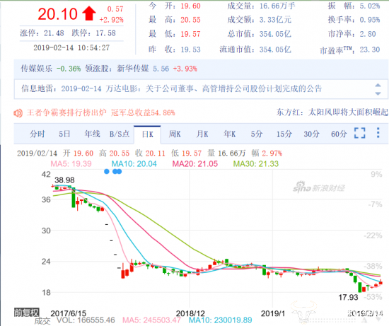
Task: Toggle the MA30 moving average label
Action: [256, 164]
